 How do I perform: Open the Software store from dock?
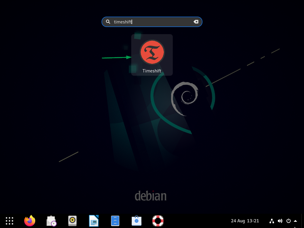[137, 221]
